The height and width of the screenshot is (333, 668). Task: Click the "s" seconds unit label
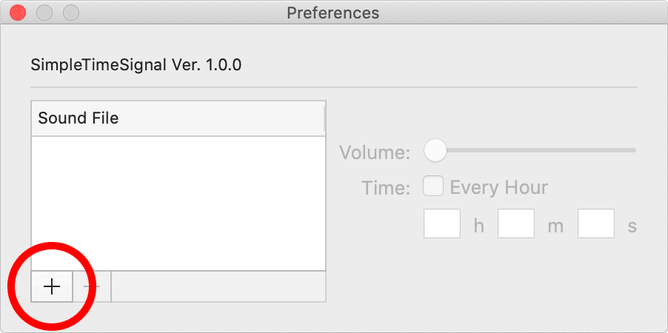coord(632,226)
